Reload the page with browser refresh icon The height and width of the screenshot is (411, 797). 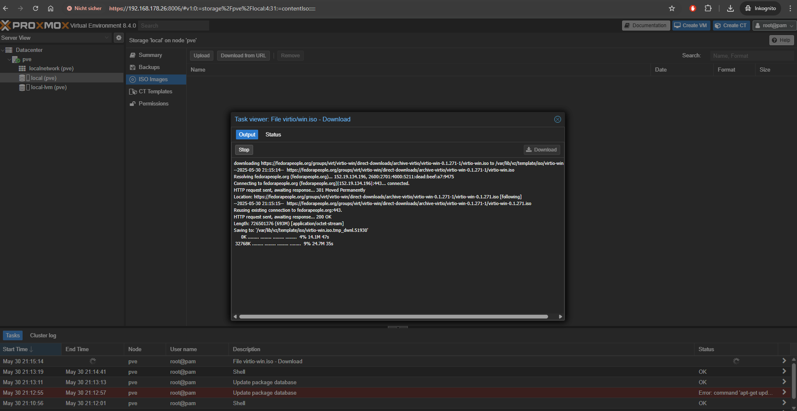coord(36,8)
